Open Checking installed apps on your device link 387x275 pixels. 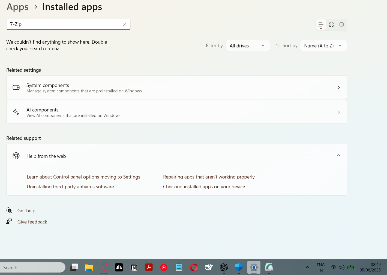point(204,187)
